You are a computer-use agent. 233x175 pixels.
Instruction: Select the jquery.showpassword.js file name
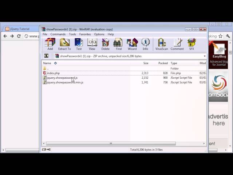coord(62,78)
